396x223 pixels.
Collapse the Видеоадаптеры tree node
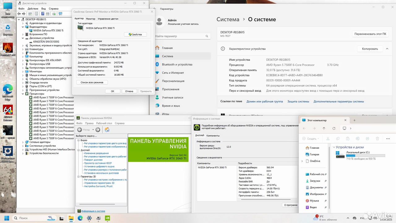pos(23,27)
